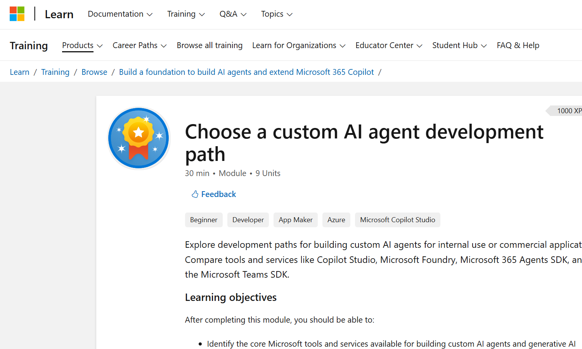This screenshot has height=349, width=582.
Task: Open the FAQ & Help page
Action: click(518, 45)
